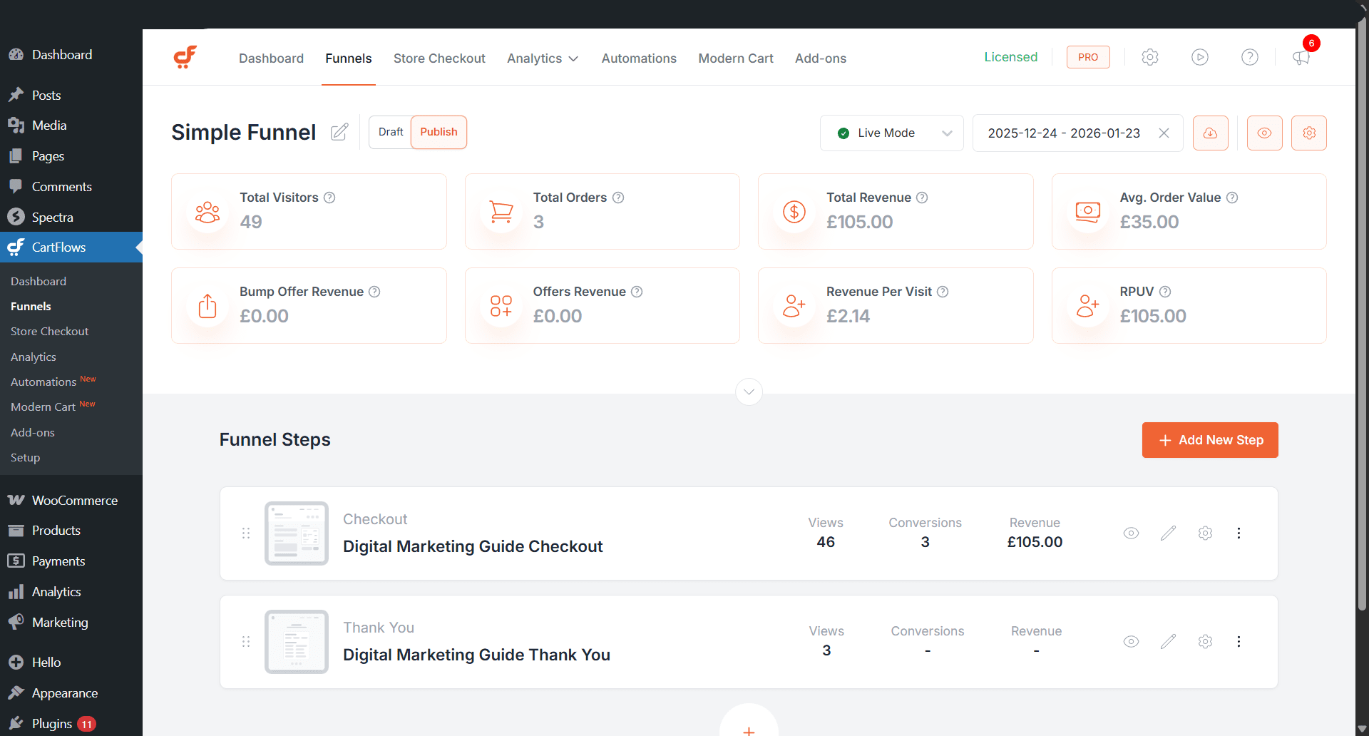The image size is (1369, 736).
Task: Preview the funnel using the eye icon
Action: coord(1265,133)
